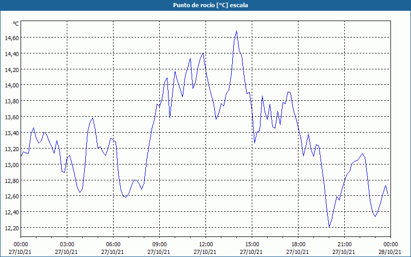Click the 06:00 time axis label
This screenshot has width=411, height=257.
tap(113, 245)
